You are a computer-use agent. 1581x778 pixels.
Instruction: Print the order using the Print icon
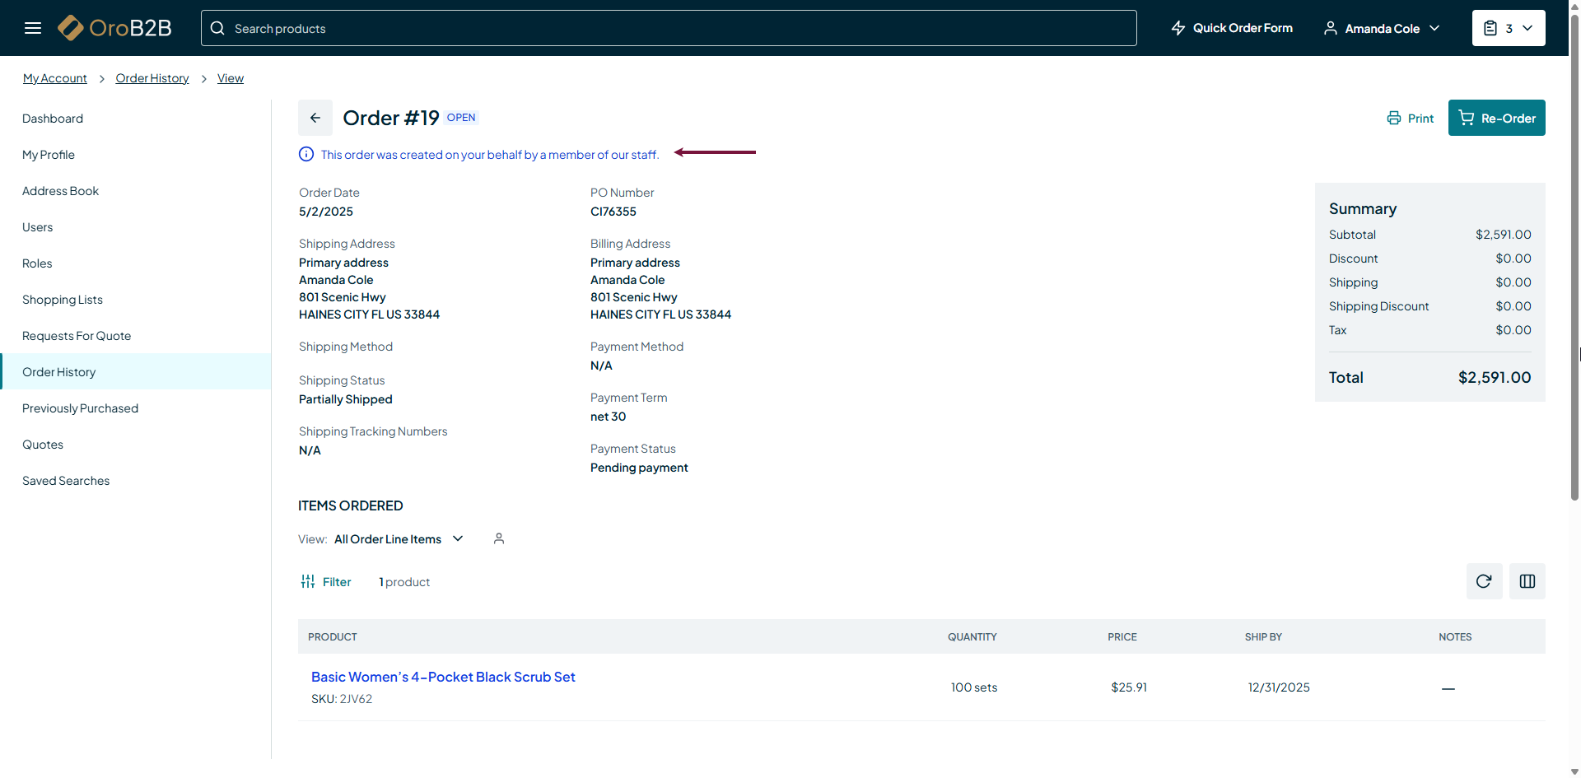(x=1393, y=118)
